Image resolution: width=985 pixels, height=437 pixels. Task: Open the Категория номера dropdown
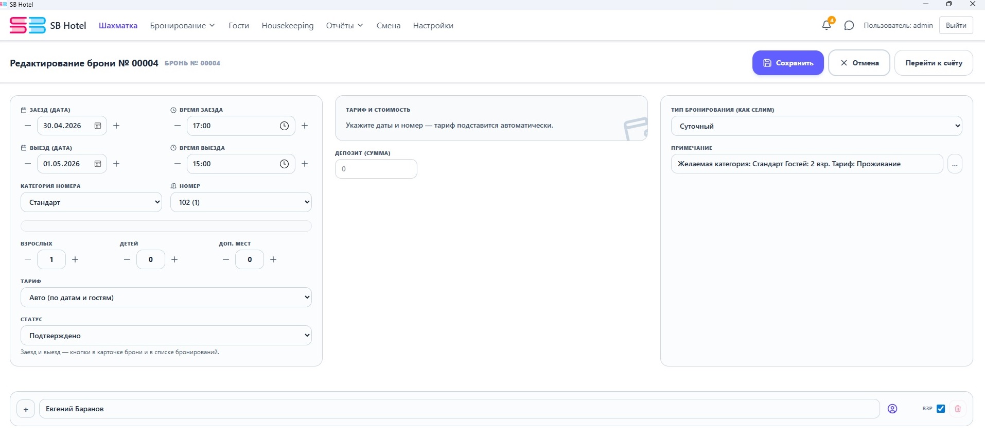[92, 202]
